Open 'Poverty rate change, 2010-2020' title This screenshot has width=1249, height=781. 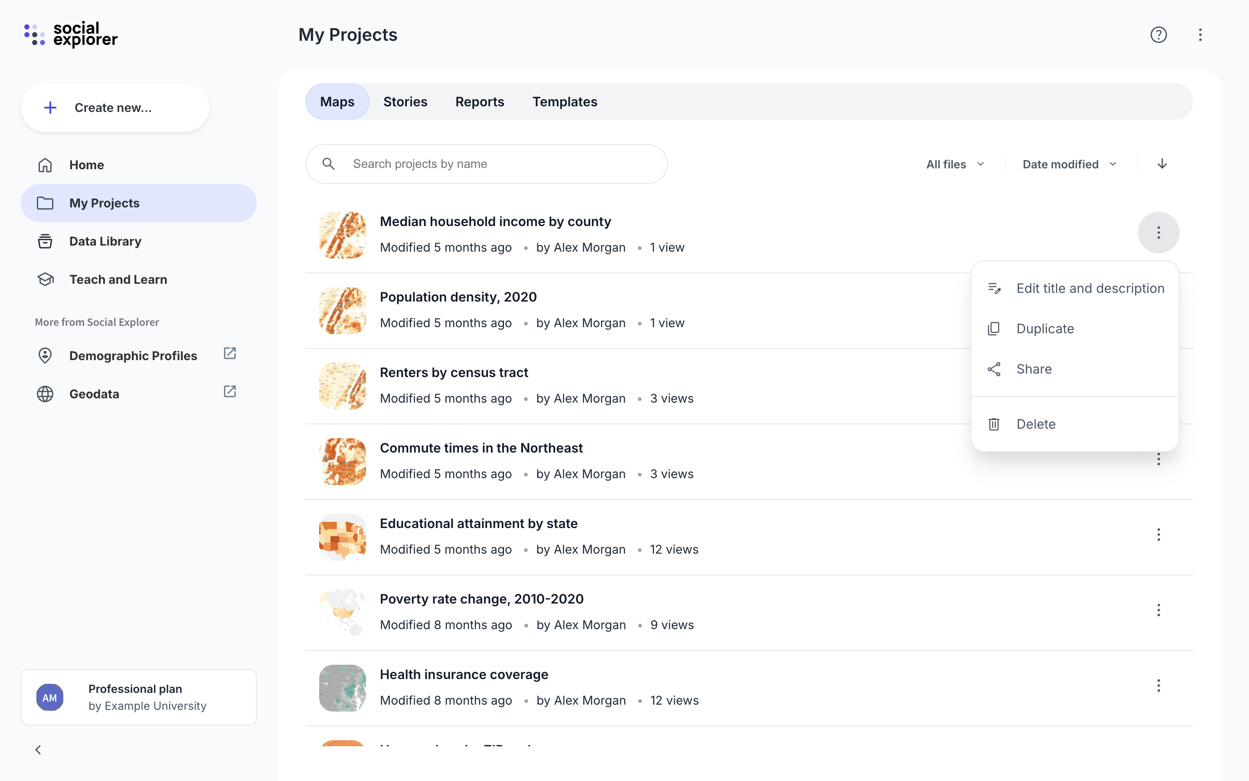[481, 599]
